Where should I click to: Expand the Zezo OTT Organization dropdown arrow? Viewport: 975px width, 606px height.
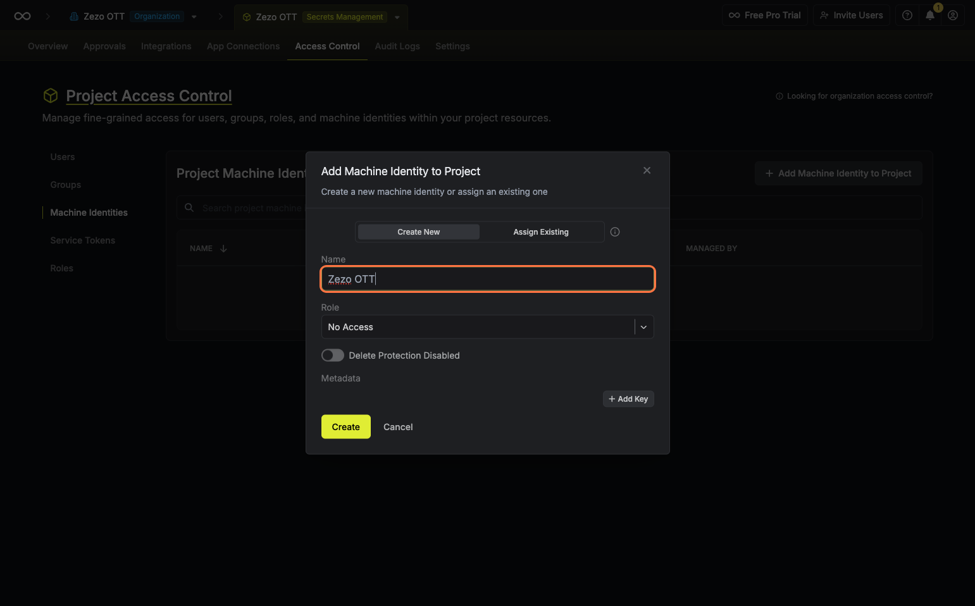(194, 17)
